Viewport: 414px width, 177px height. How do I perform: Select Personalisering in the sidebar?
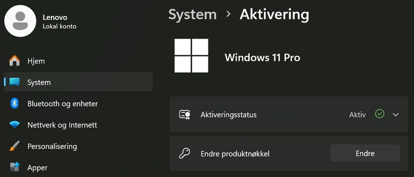click(52, 146)
